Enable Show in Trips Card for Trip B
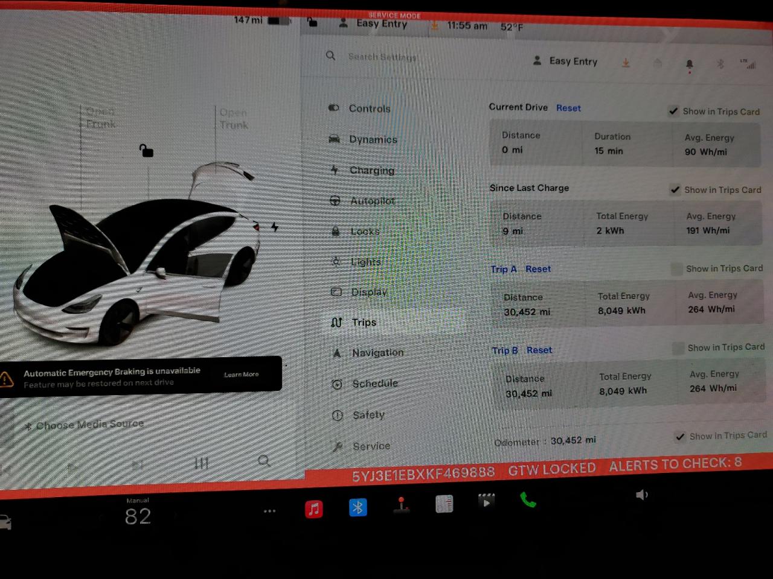Image resolution: width=773 pixels, height=579 pixels. pos(678,348)
